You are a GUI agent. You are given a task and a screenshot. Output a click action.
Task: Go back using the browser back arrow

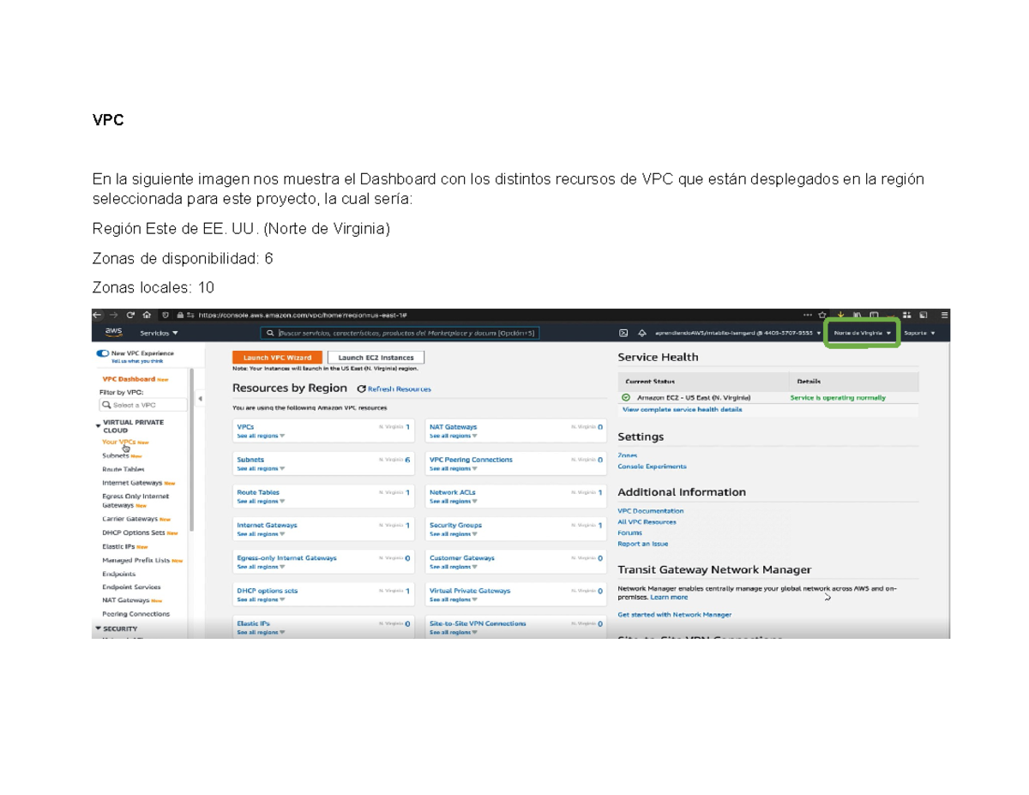pos(98,315)
